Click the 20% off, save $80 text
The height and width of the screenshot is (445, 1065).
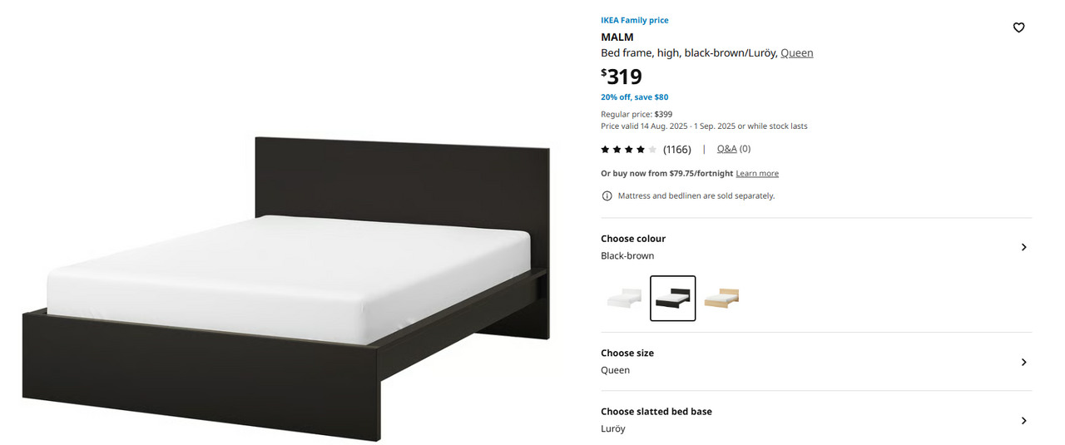[x=635, y=97]
